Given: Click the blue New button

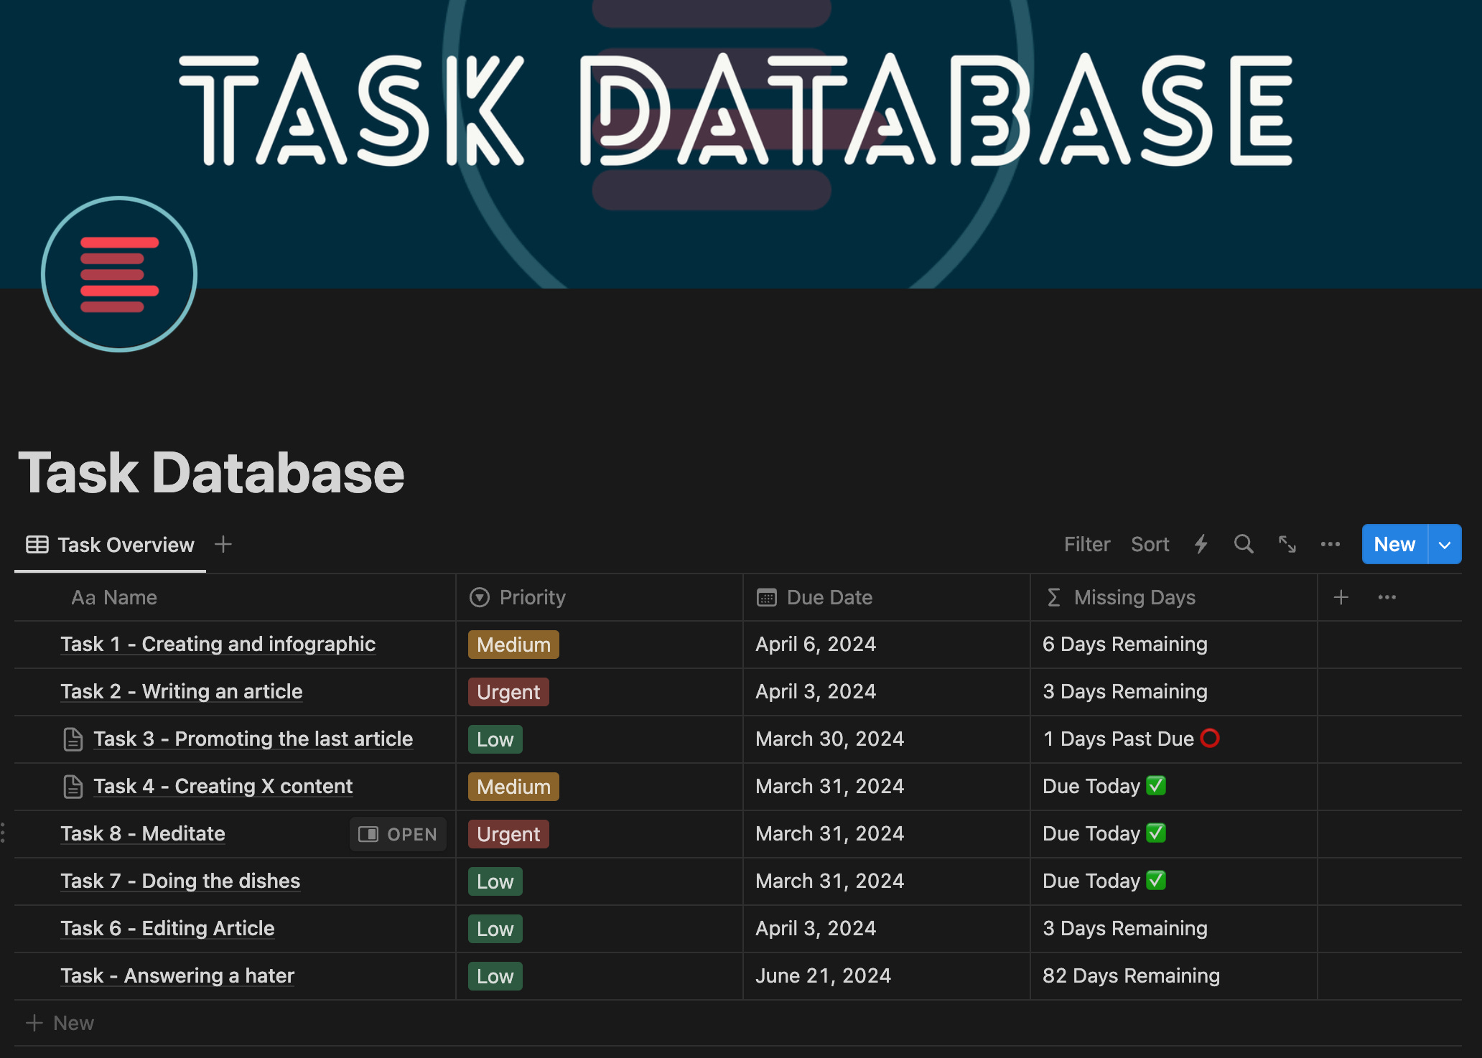Looking at the screenshot, I should coord(1394,545).
